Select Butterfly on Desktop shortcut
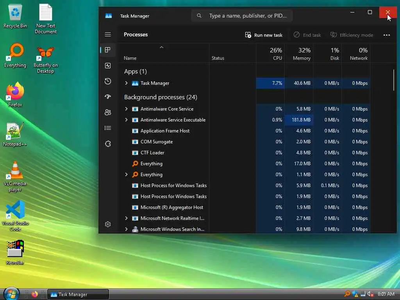The image size is (400, 300). click(x=46, y=60)
